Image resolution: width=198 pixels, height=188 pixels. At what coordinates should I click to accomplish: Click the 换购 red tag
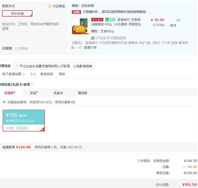[x=76, y=12]
